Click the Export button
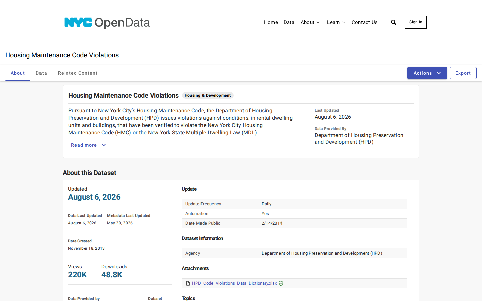The image size is (482, 301). tap(463, 73)
